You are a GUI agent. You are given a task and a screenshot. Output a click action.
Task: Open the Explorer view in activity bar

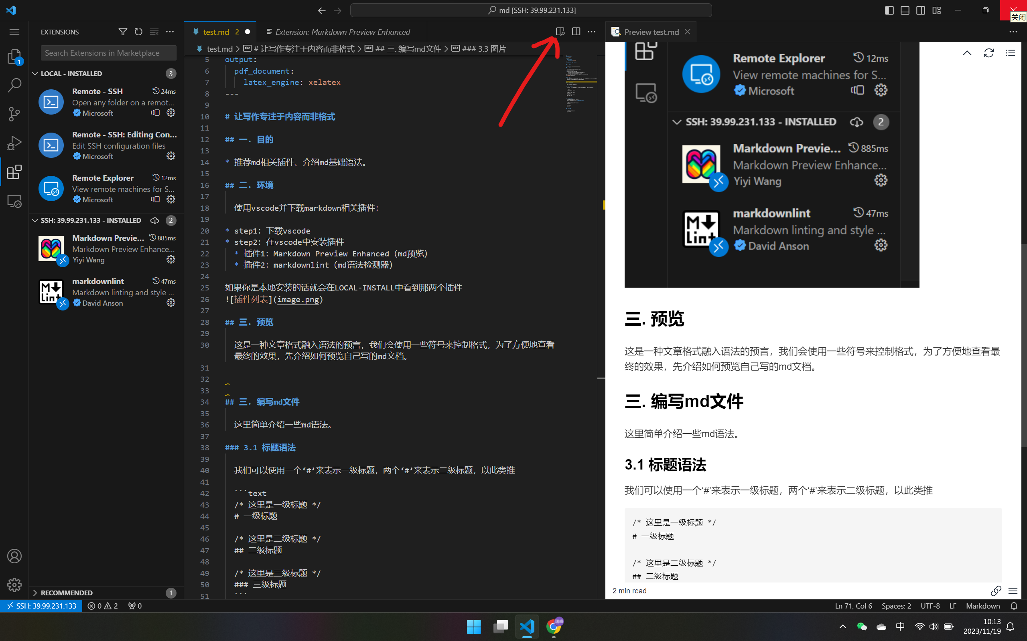click(x=14, y=56)
